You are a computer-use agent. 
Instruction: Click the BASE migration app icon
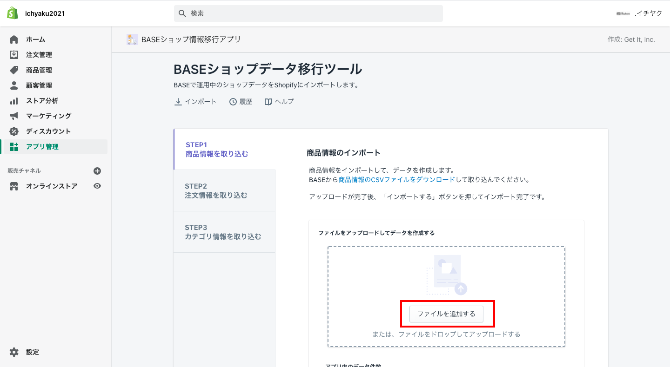pos(132,39)
